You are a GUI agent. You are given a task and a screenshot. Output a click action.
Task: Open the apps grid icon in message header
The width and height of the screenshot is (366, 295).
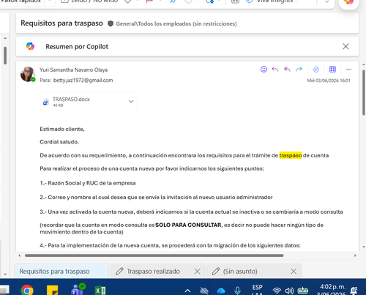coord(332,70)
